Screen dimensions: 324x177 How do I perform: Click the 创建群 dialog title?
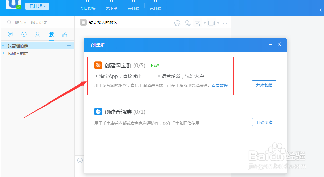pos(98,45)
